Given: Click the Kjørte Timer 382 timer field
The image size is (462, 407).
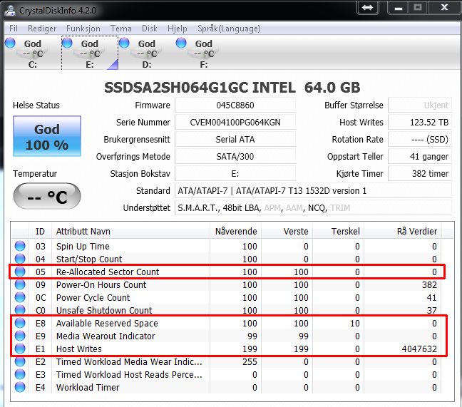Looking at the screenshot, I should [420, 173].
